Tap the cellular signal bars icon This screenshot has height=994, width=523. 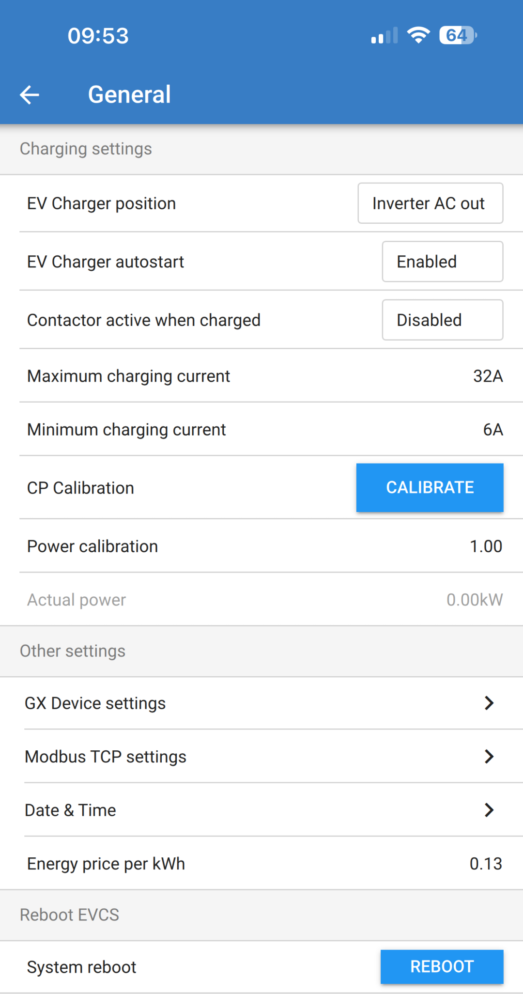(x=385, y=36)
